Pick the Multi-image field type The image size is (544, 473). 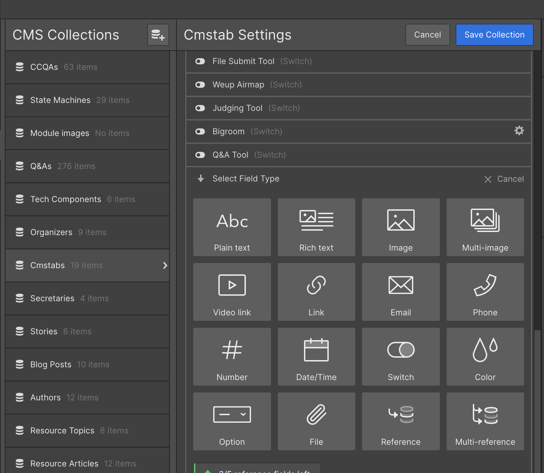point(485,227)
